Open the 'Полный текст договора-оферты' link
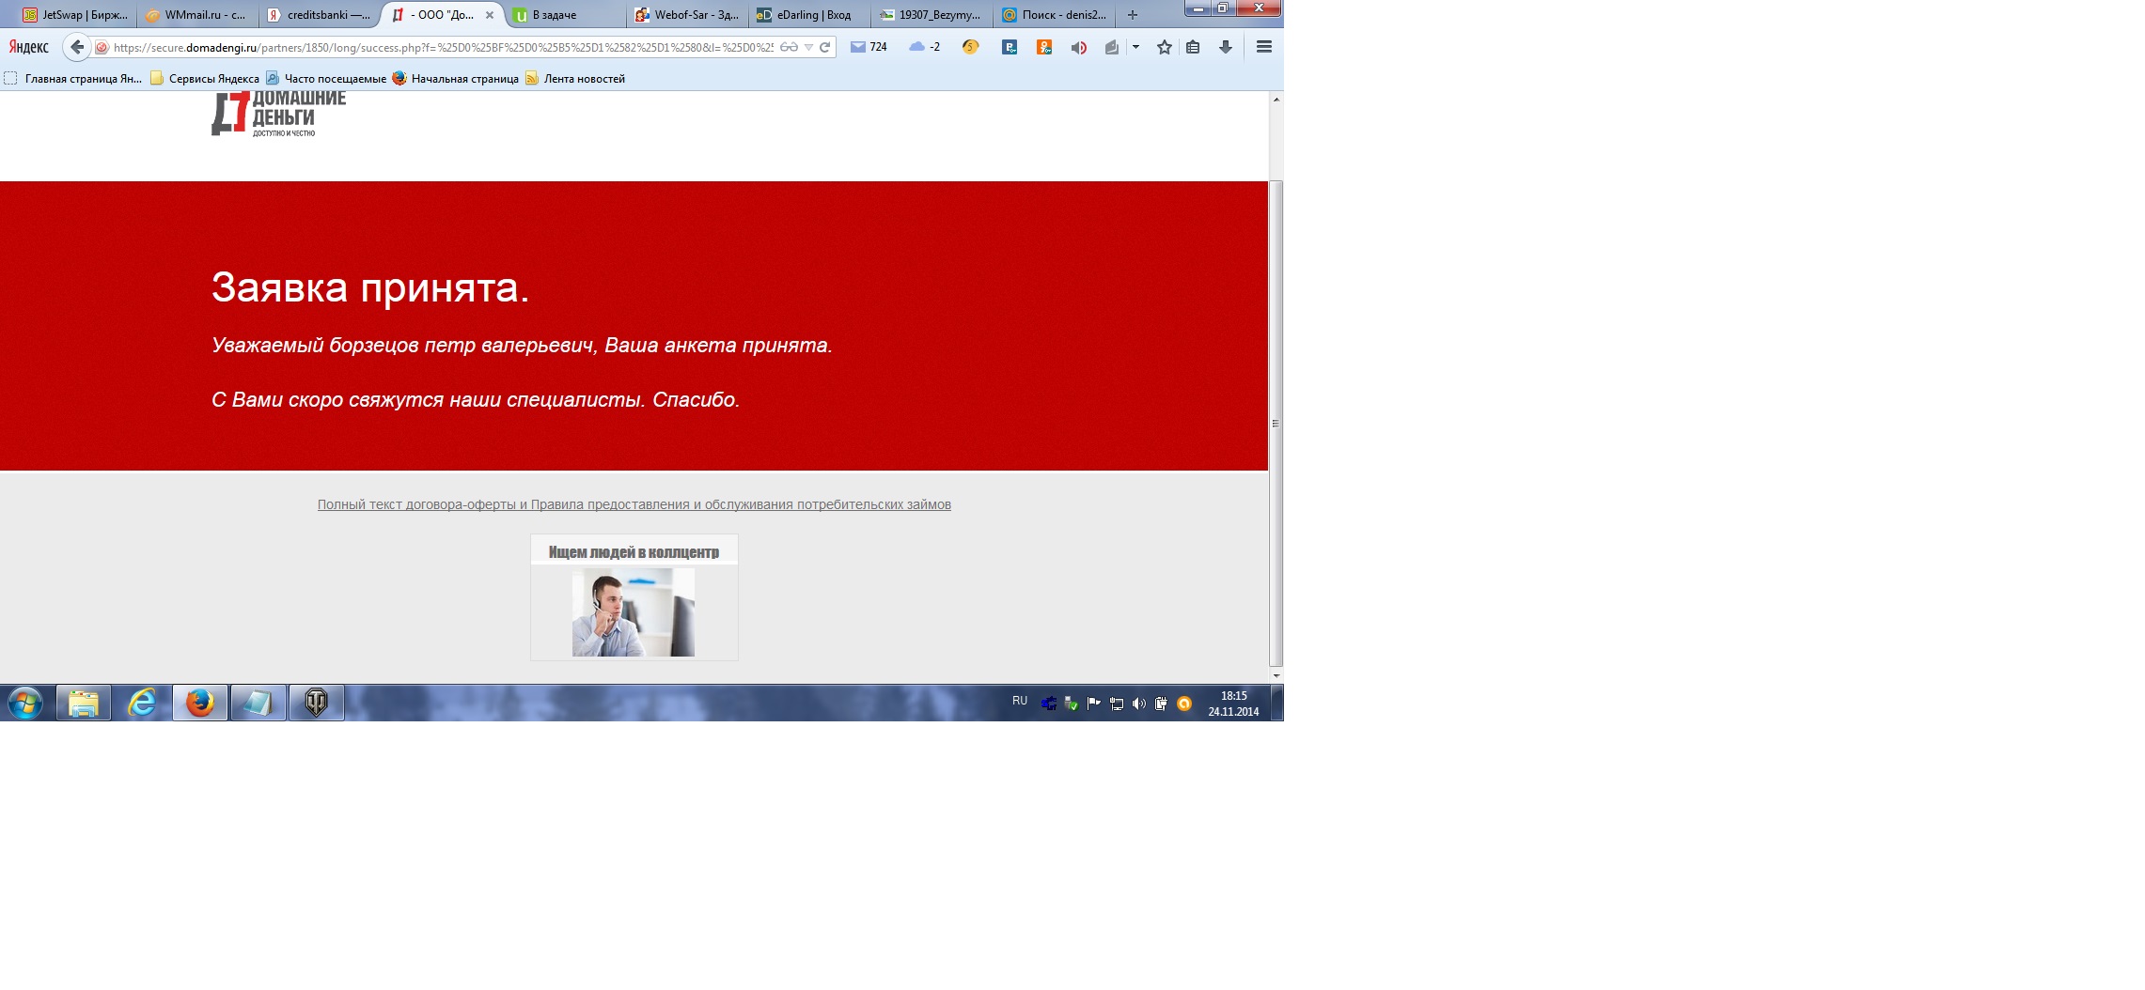The height and width of the screenshot is (990, 2145). pyautogui.click(x=634, y=504)
